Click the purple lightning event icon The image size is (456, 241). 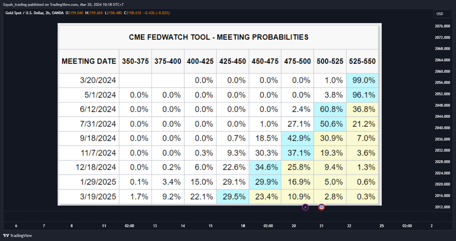305,207
